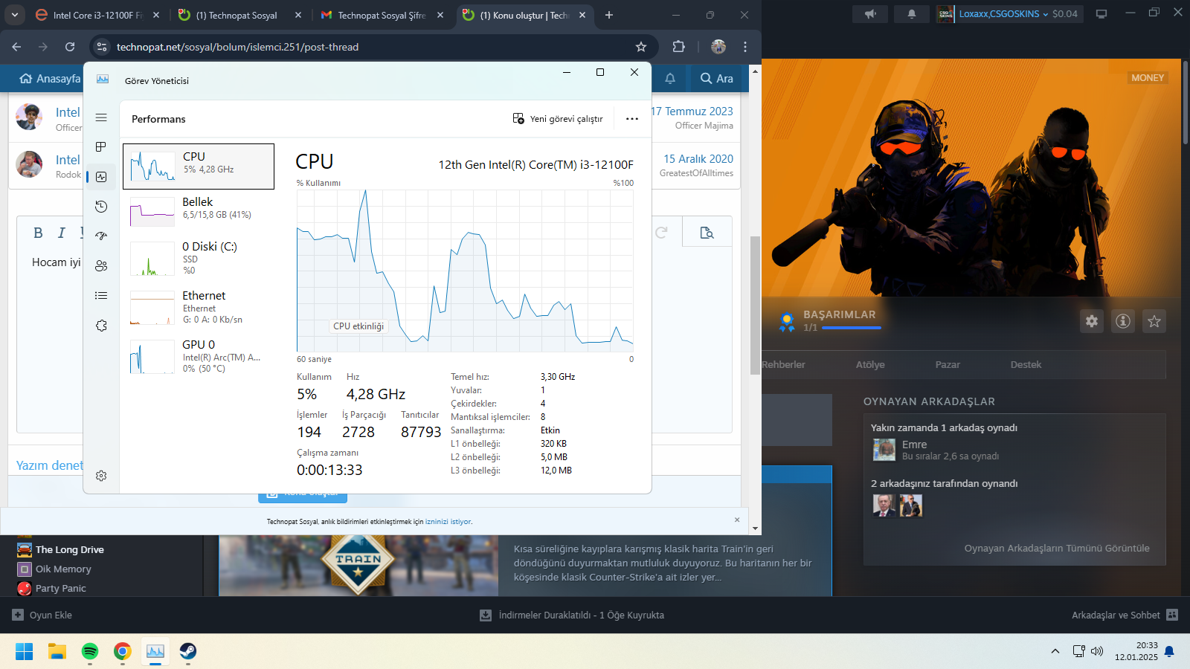The height and width of the screenshot is (669, 1190).
Task: Open the Users page in Task Manager sidebar
Action: click(101, 266)
